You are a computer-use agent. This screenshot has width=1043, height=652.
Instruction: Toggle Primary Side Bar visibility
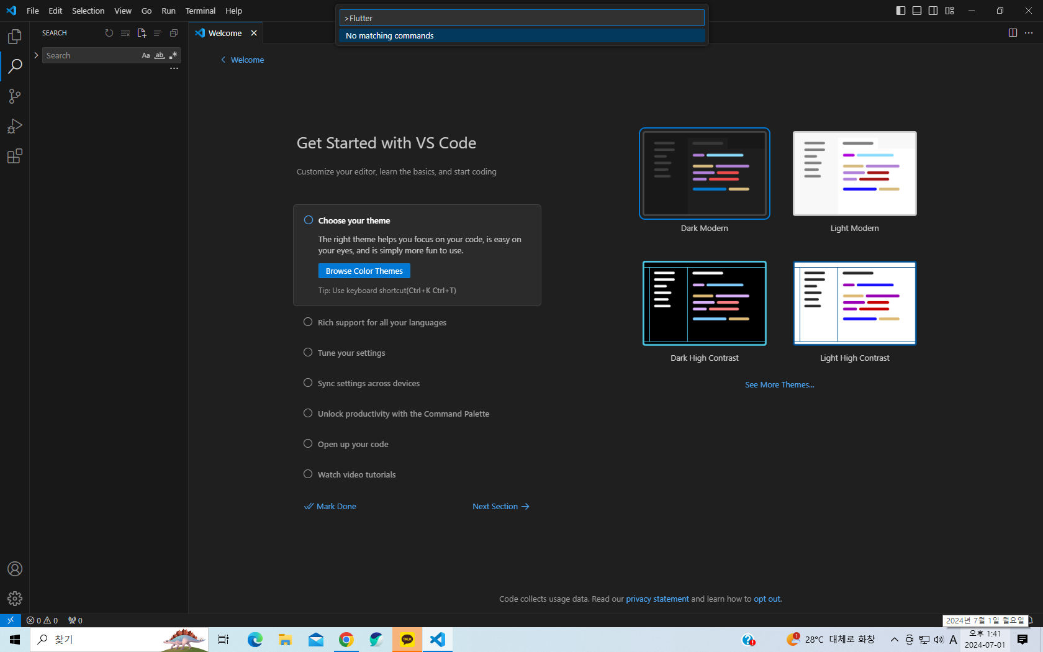point(901,11)
